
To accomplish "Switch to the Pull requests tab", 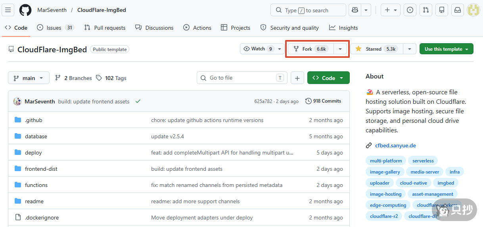I will click(x=105, y=28).
